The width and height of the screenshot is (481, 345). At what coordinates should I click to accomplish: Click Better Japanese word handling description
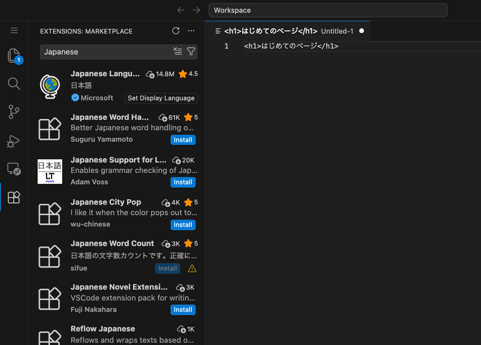pyautogui.click(x=132, y=128)
